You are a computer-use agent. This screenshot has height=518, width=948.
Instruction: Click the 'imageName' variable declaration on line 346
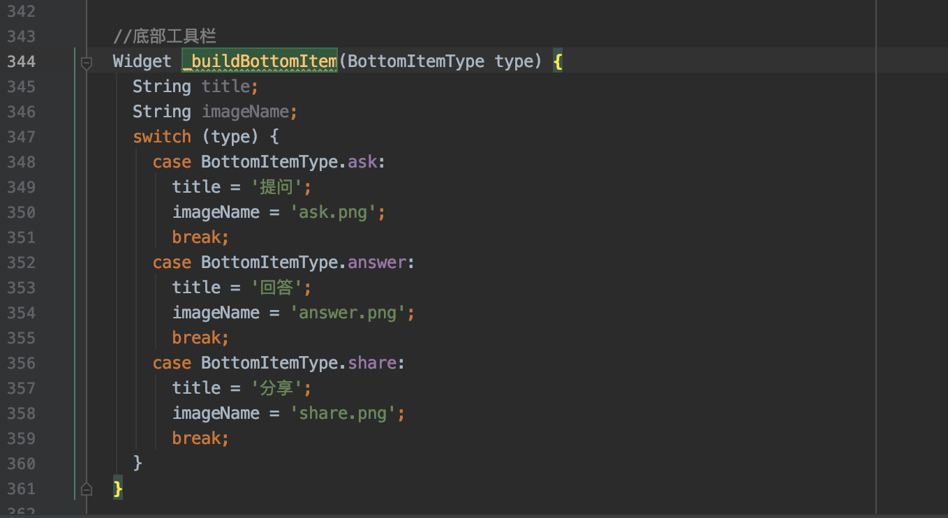pyautogui.click(x=245, y=112)
